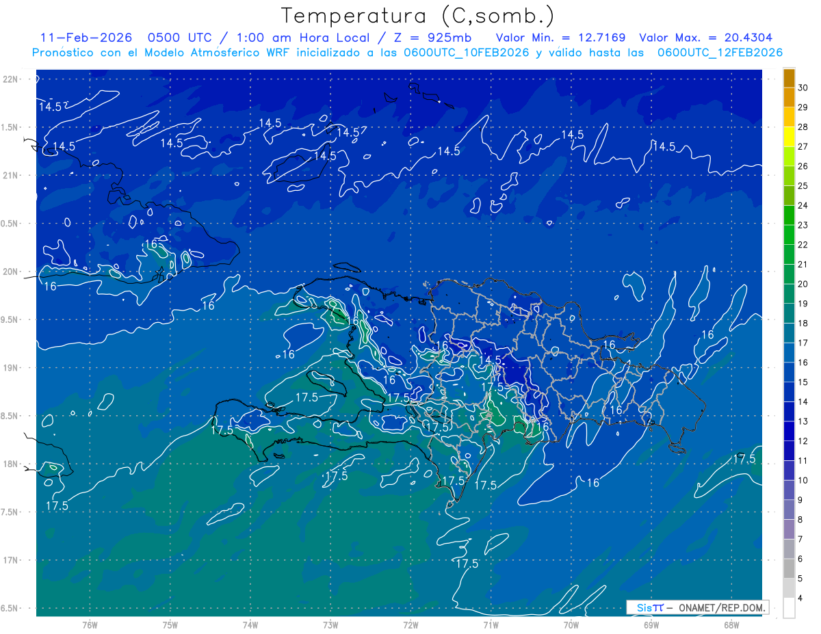Click the yellow swatch between 27 and 28
The height and width of the screenshot is (634, 821).
pyautogui.click(x=789, y=137)
